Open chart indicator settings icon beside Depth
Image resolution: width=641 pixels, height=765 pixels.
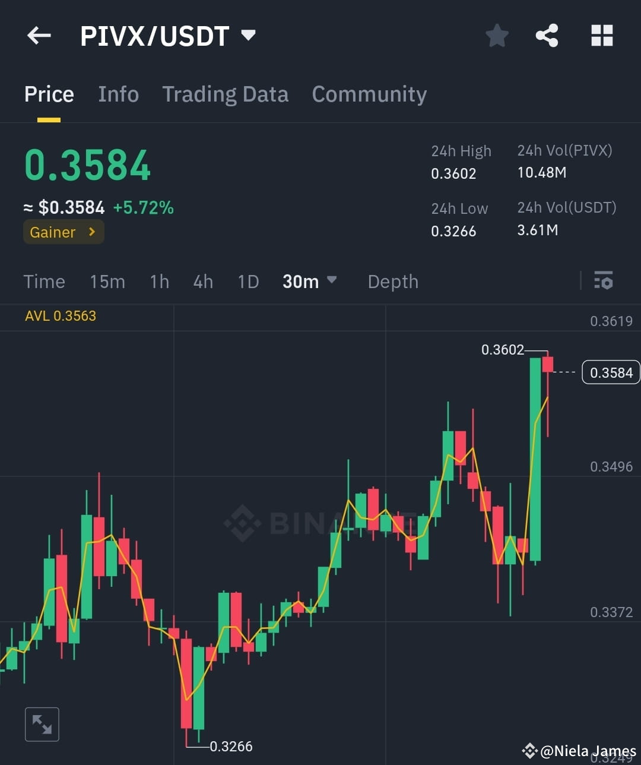(x=603, y=281)
